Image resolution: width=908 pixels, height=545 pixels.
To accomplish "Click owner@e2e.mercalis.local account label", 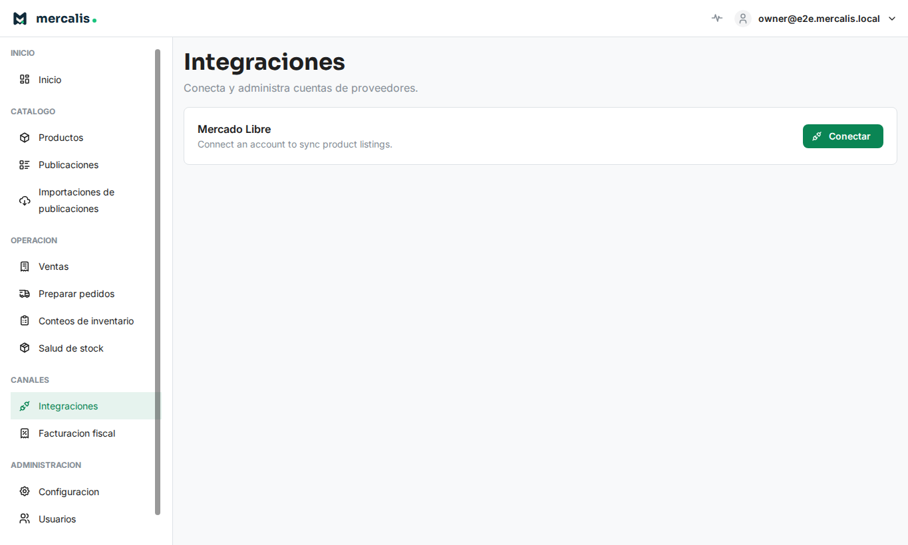I will 819,19.
